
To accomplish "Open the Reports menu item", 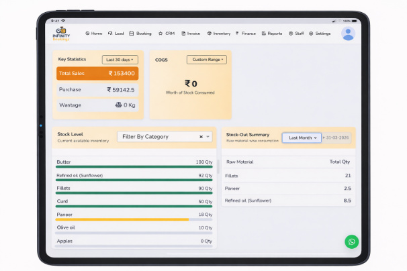I will (272, 34).
